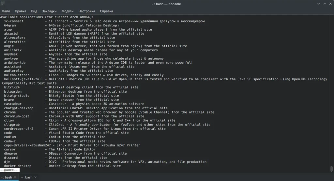Click the terminal vertical scrollbar handle
334x181 pixels.
[331, 169]
